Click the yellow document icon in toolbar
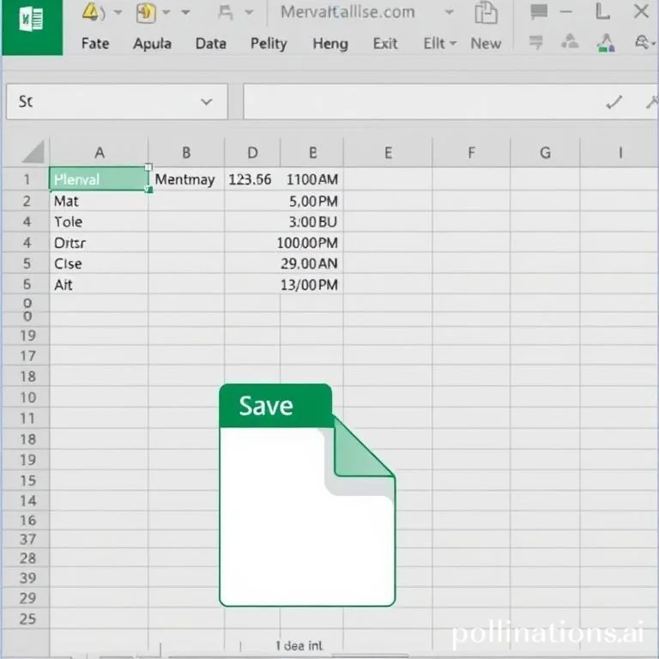Image resolution: width=659 pixels, height=659 pixels. click(x=146, y=13)
